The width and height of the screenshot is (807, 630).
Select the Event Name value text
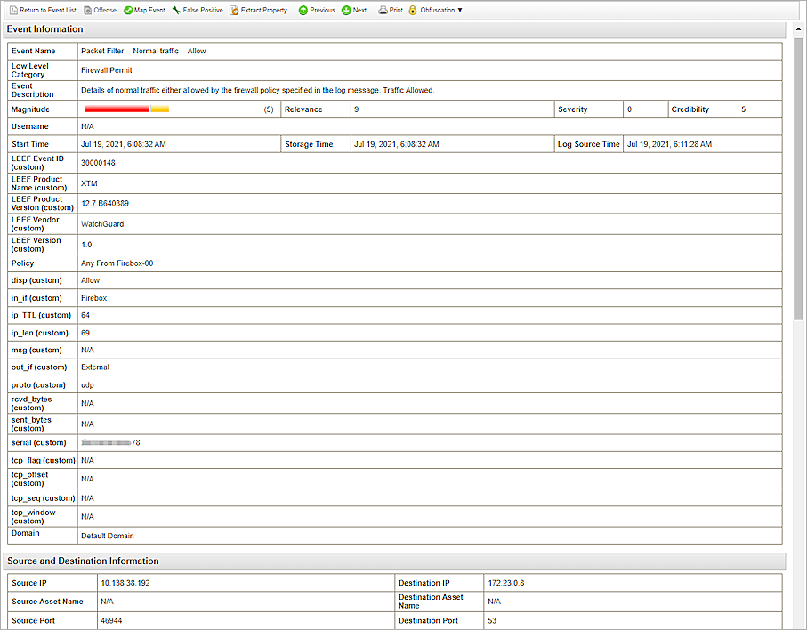(143, 52)
